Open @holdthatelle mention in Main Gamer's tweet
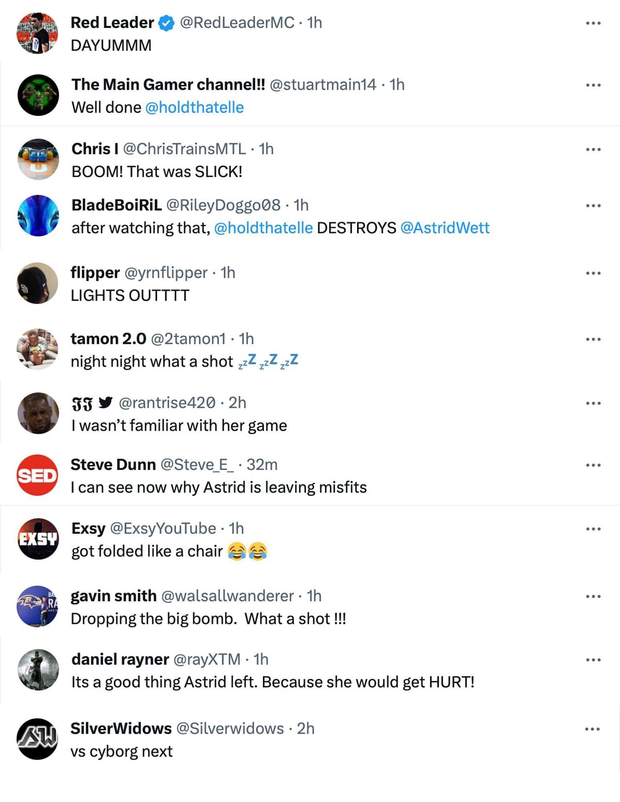Viewport: 620px width, 802px height. click(194, 107)
